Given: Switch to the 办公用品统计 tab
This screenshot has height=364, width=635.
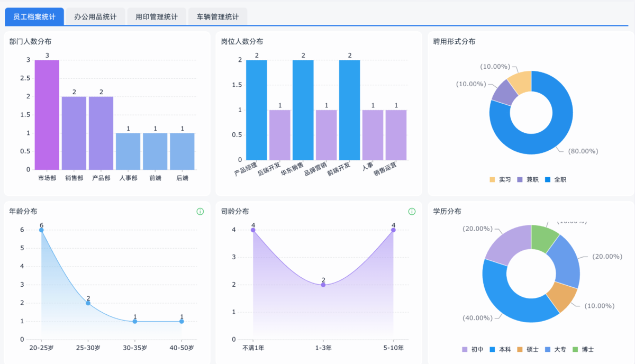Looking at the screenshot, I should point(95,16).
